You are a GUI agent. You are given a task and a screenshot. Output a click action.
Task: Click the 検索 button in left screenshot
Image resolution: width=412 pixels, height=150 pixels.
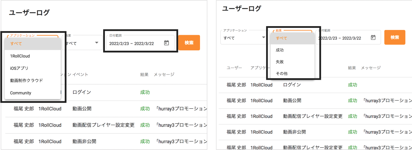pos(189,43)
